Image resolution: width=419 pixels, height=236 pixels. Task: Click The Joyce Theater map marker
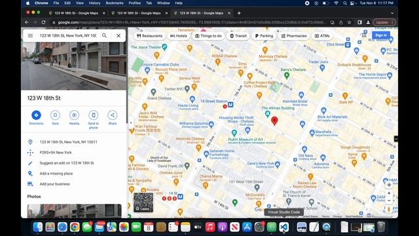(164, 47)
